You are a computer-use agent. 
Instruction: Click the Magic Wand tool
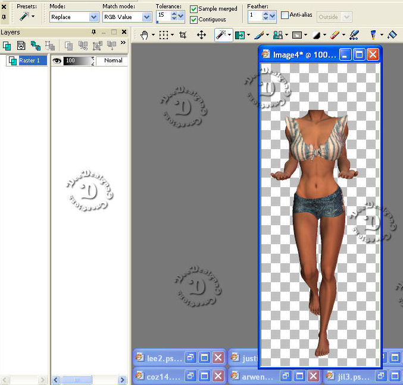click(221, 35)
